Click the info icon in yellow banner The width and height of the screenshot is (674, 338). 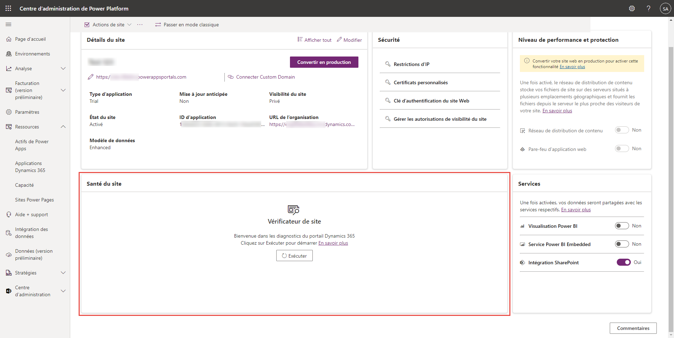[527, 61]
